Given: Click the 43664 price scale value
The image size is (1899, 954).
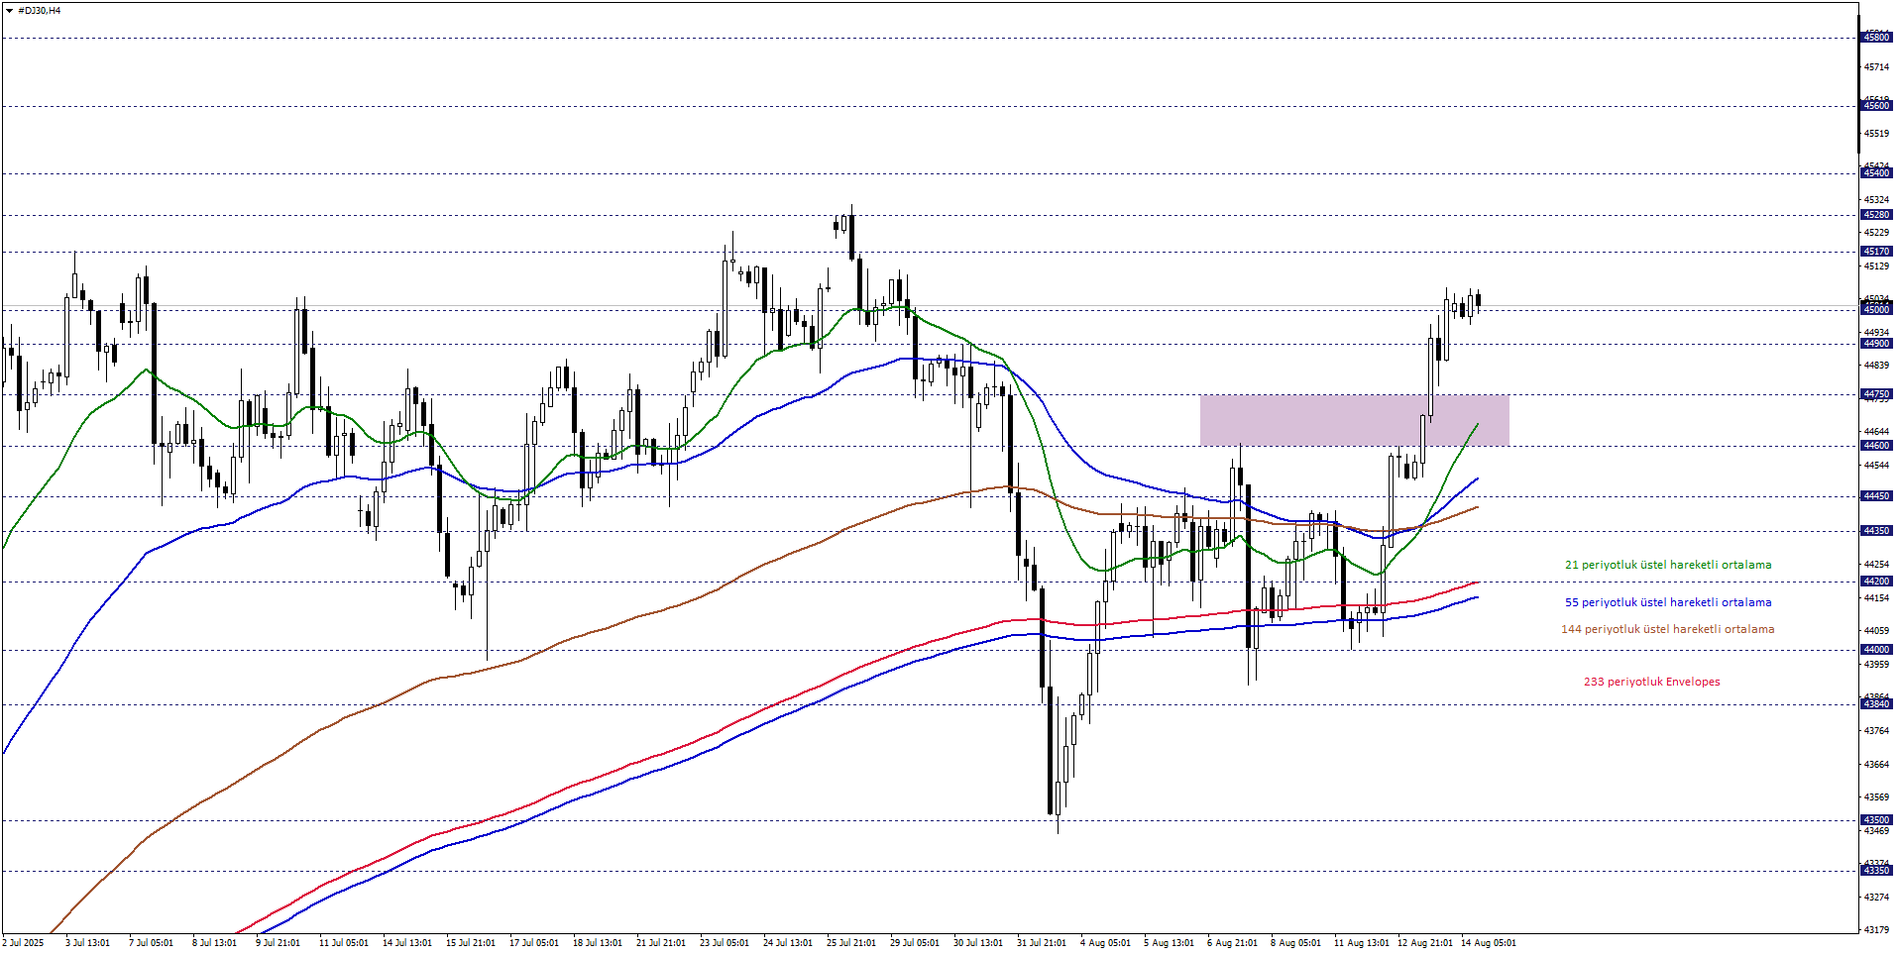Looking at the screenshot, I should [x=1876, y=765].
